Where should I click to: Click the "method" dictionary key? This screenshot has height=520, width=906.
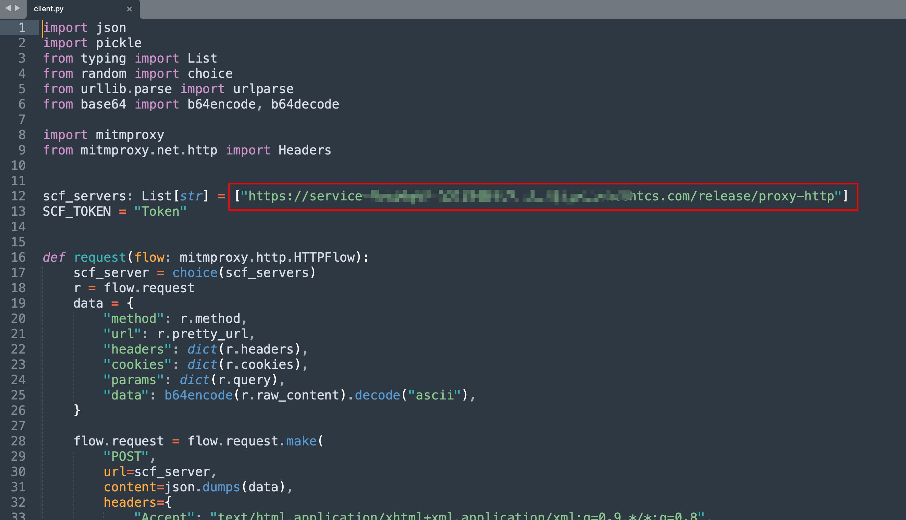(134, 319)
